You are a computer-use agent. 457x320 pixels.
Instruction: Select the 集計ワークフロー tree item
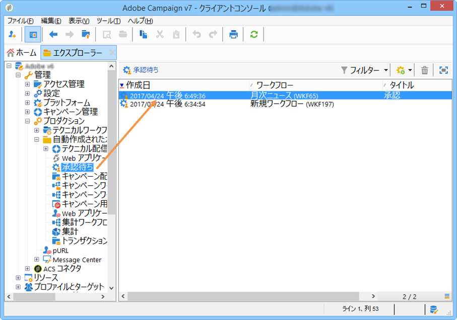click(x=85, y=222)
